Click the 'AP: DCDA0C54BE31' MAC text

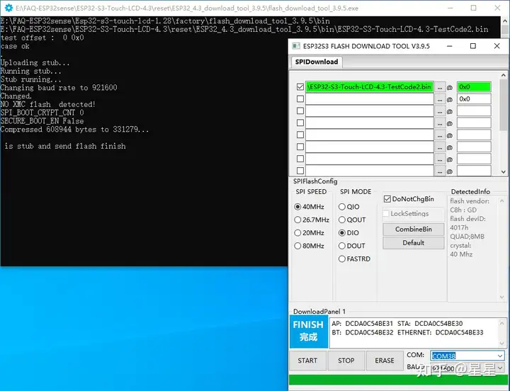tap(363, 324)
